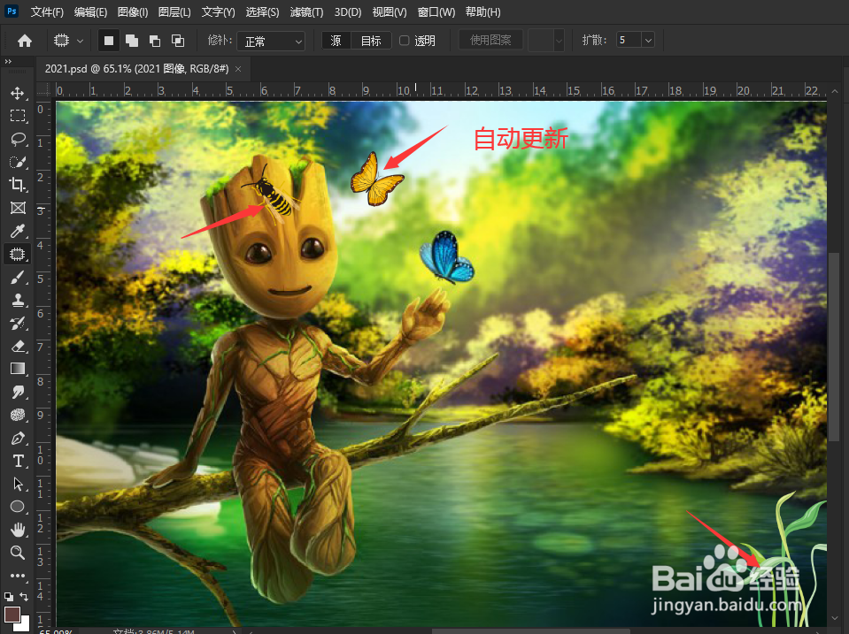Choose Intersect with Selection mode button
Image resolution: width=849 pixels, height=634 pixels.
pyautogui.click(x=178, y=41)
